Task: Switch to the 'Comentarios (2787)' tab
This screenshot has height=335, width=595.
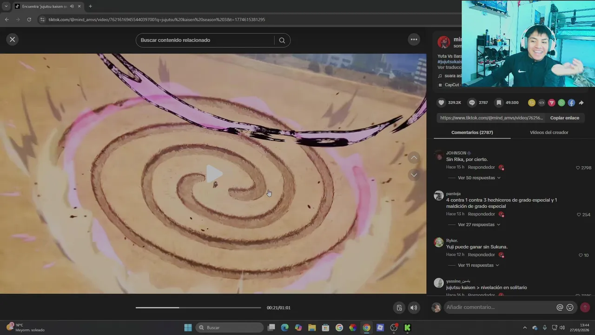Action: pos(472,132)
